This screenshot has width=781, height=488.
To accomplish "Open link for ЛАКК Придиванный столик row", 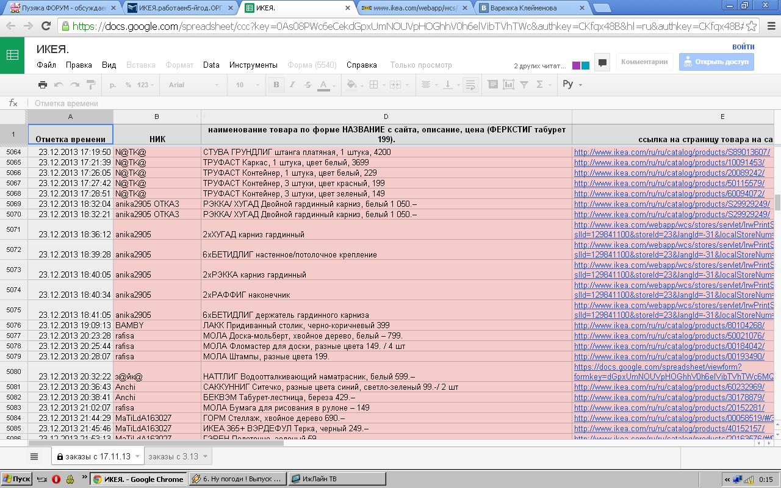I will coord(669,326).
